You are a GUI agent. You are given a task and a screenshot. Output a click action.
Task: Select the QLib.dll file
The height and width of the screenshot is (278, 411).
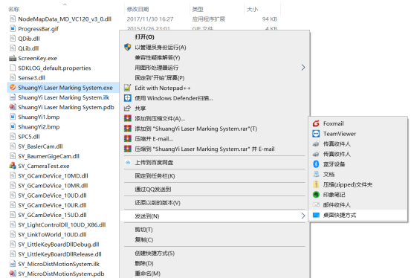pos(28,48)
